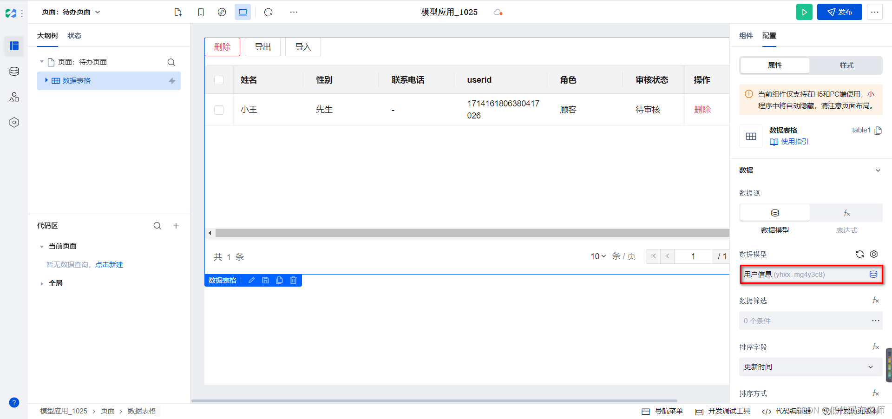Click the blue help question icon
This screenshot has height=419, width=892.
(14, 402)
